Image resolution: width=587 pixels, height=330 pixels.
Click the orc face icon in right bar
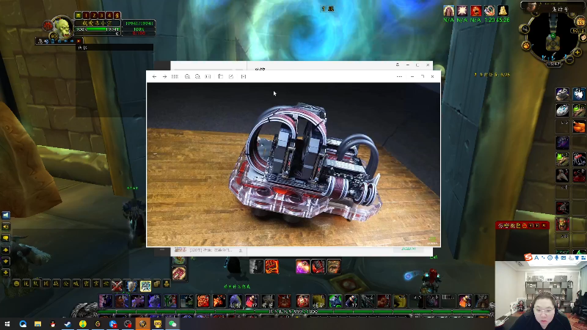562,224
